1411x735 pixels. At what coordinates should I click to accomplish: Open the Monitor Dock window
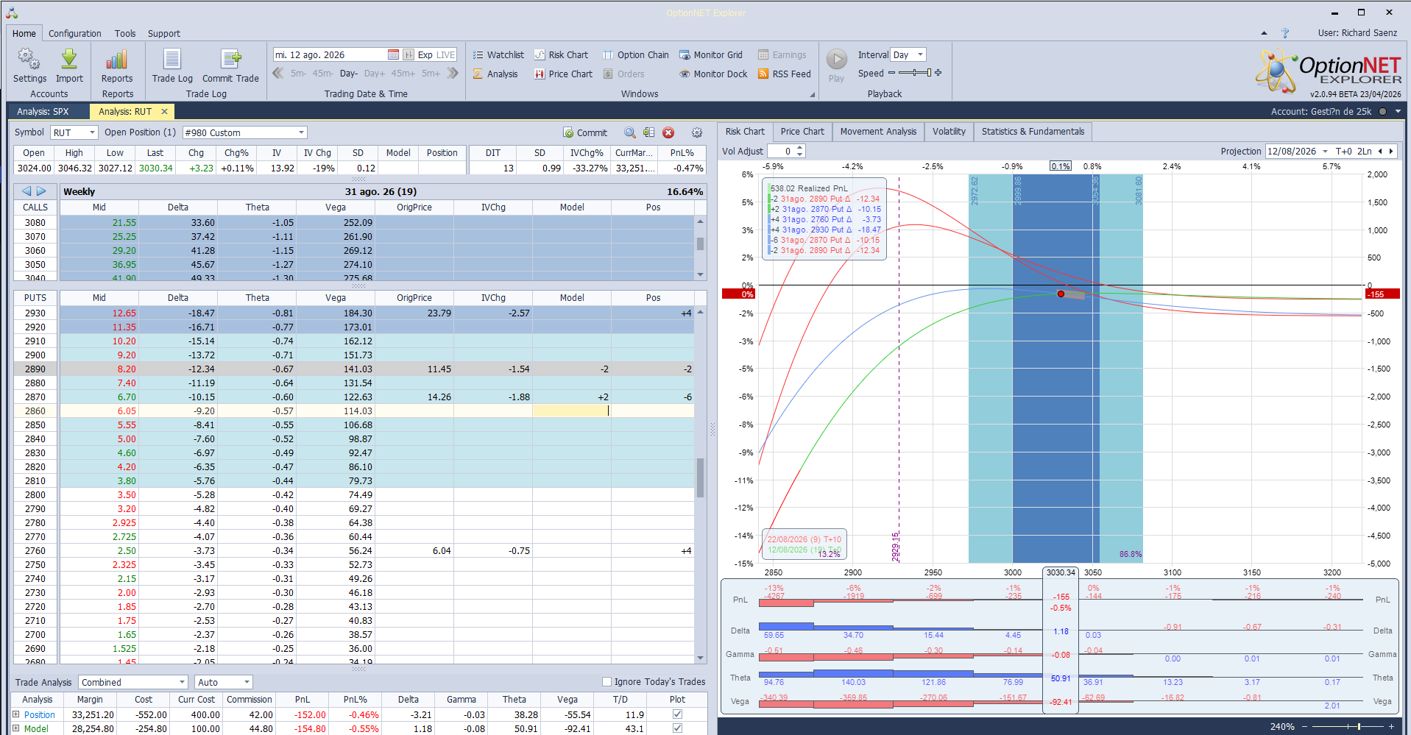pos(712,74)
